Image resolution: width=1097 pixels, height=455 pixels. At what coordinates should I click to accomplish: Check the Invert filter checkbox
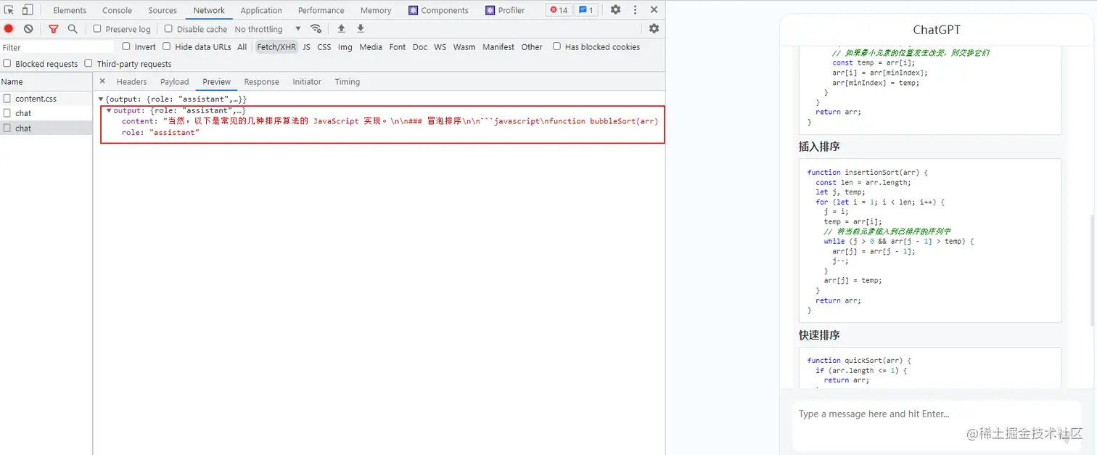126,46
